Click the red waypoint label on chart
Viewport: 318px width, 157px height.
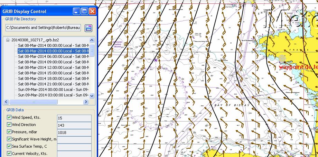(x=298, y=67)
